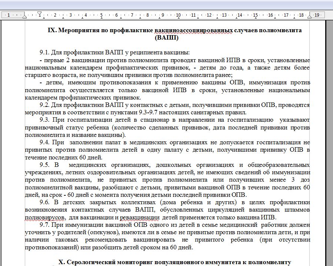The width and height of the screenshot is (333, 266).
Task: Click the underlined word "ревакцинации"
Action: (140, 218)
